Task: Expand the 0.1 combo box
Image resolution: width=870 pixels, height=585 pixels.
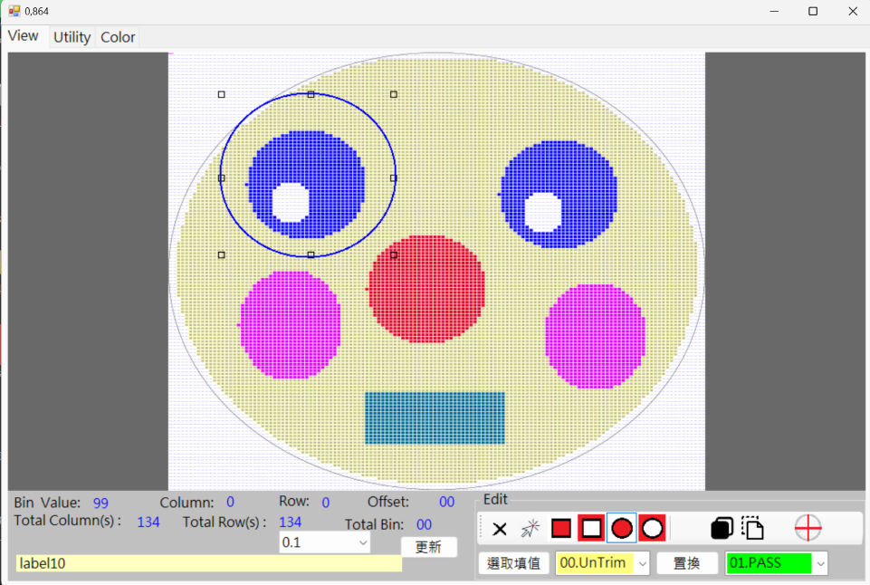Action: [363, 542]
